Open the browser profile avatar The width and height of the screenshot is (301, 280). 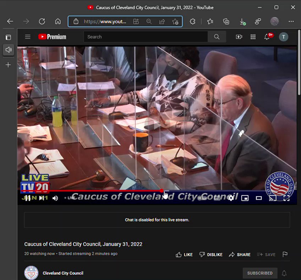[274, 21]
